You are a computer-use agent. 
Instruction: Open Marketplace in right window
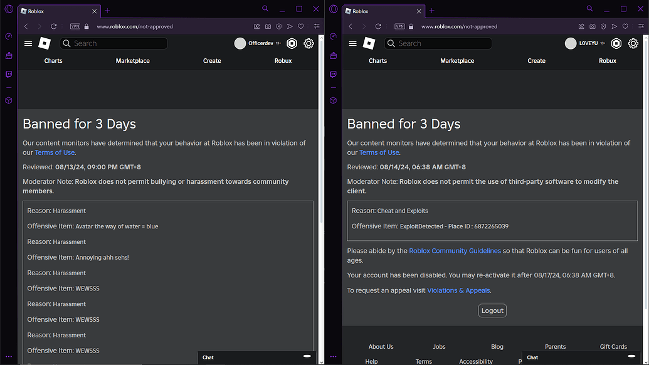point(457,61)
